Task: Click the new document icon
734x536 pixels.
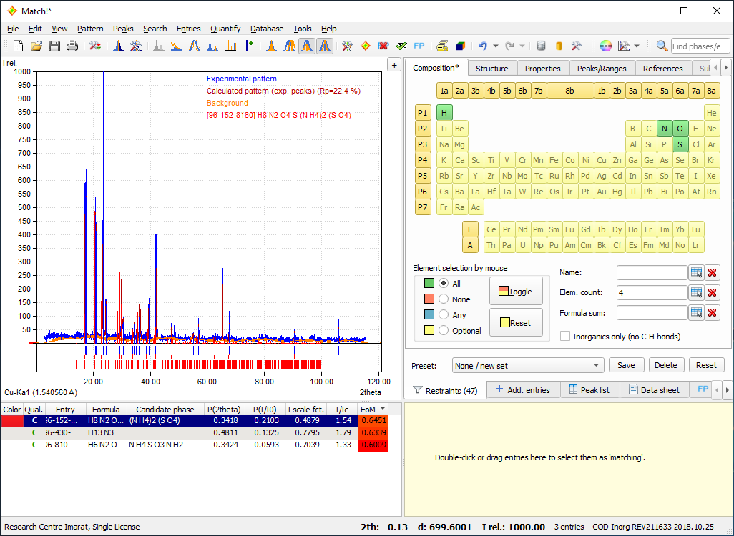Action: pos(18,46)
